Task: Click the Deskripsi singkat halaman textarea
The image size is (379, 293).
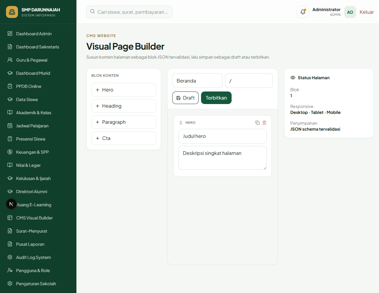Action: click(223, 158)
